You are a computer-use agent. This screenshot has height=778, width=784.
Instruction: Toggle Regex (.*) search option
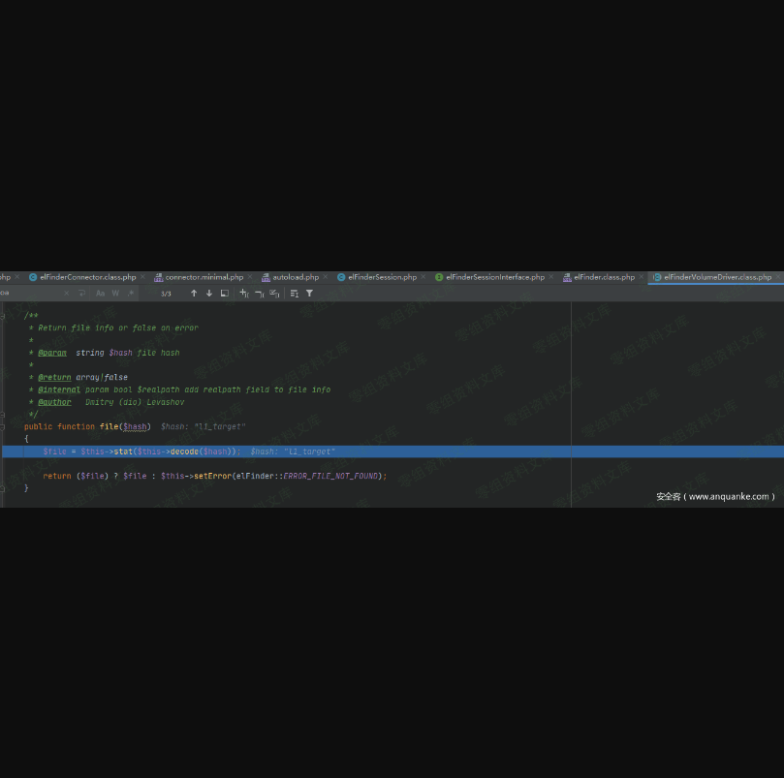click(128, 294)
